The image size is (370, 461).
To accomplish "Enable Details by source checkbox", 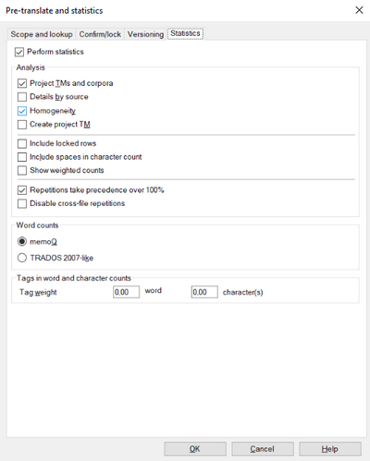I will (22, 97).
